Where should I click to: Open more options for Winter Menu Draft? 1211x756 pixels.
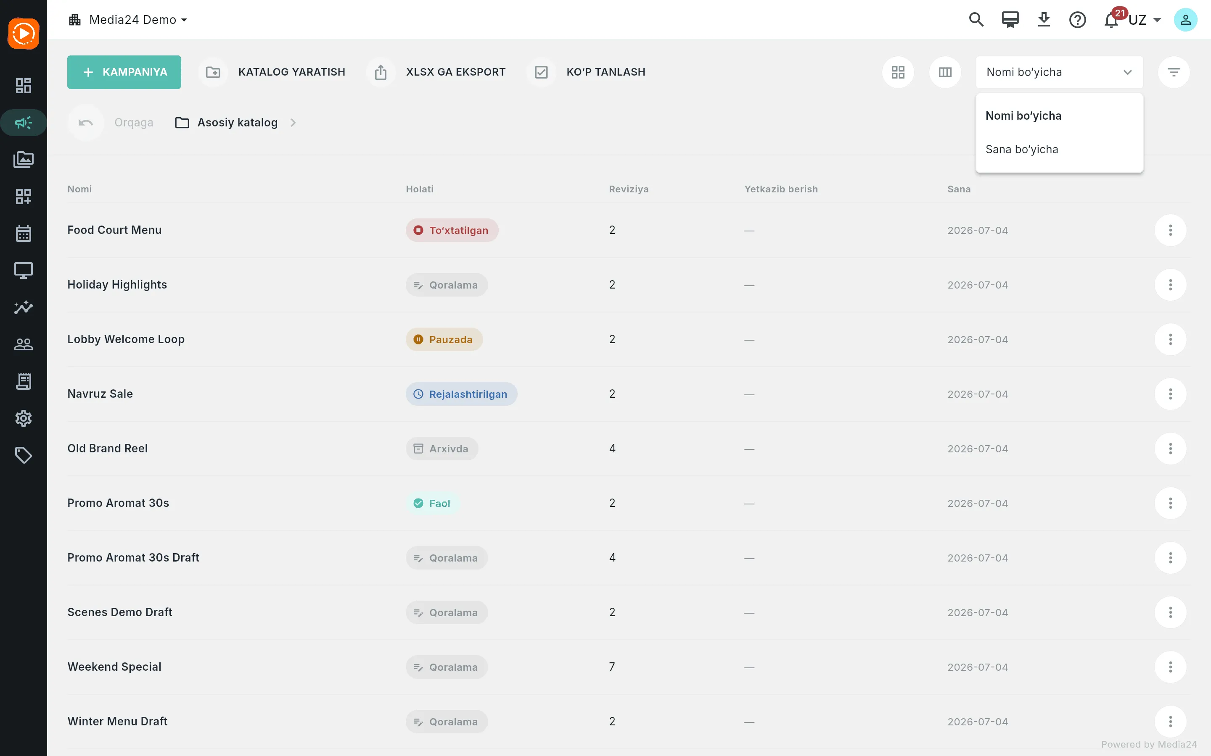[1170, 721]
